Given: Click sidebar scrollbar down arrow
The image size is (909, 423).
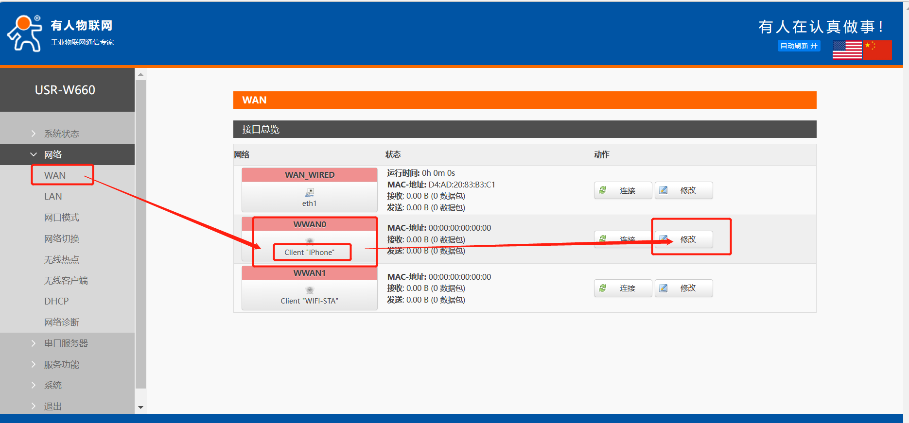Looking at the screenshot, I should [x=140, y=407].
